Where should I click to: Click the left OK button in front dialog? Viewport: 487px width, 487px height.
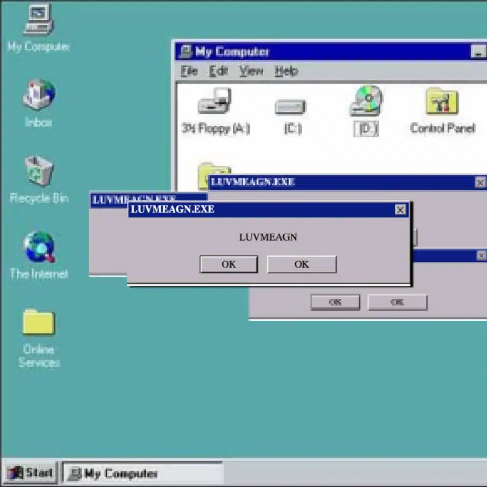coord(229,264)
